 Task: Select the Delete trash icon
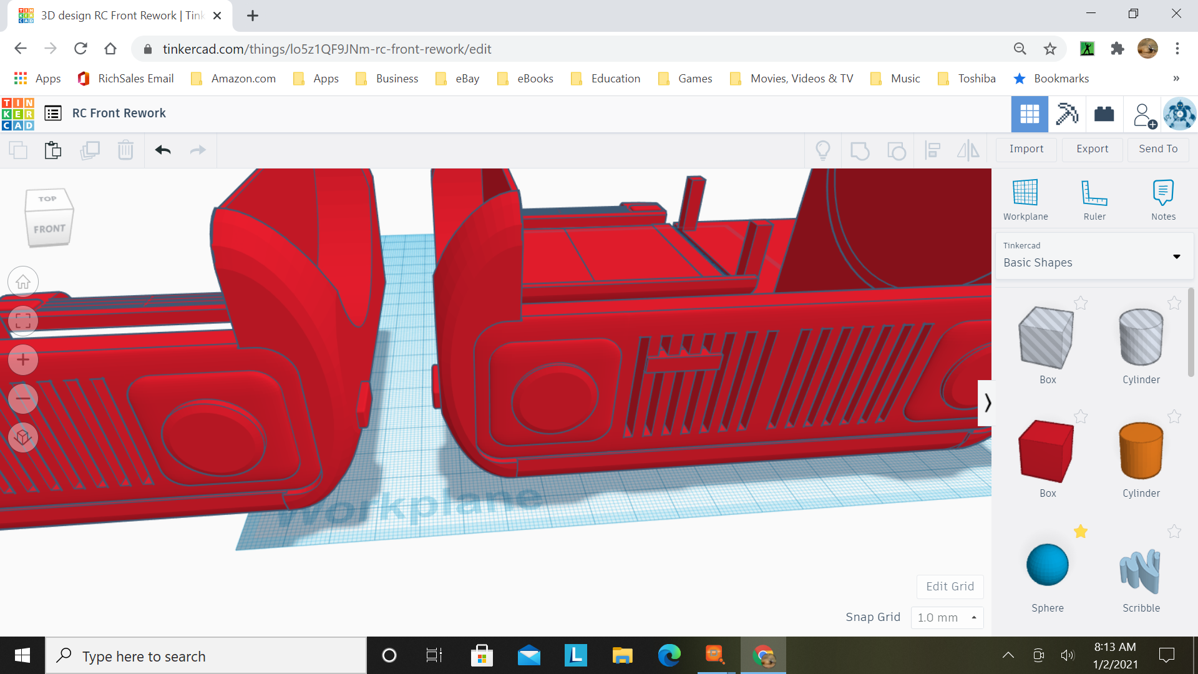pyautogui.click(x=125, y=150)
